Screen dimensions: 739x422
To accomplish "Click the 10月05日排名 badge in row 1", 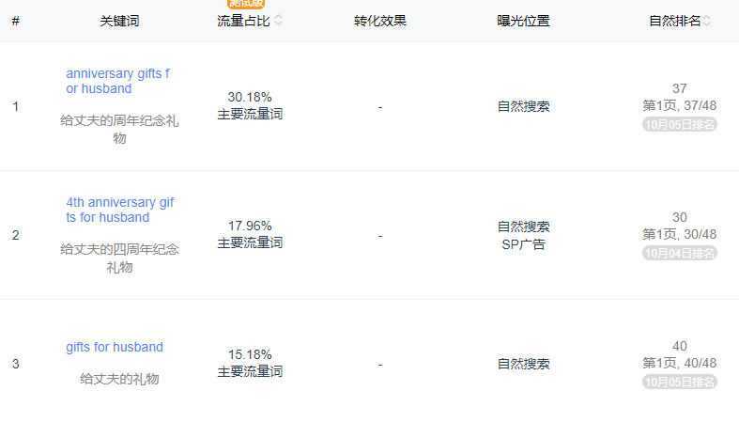I will 680,124.
